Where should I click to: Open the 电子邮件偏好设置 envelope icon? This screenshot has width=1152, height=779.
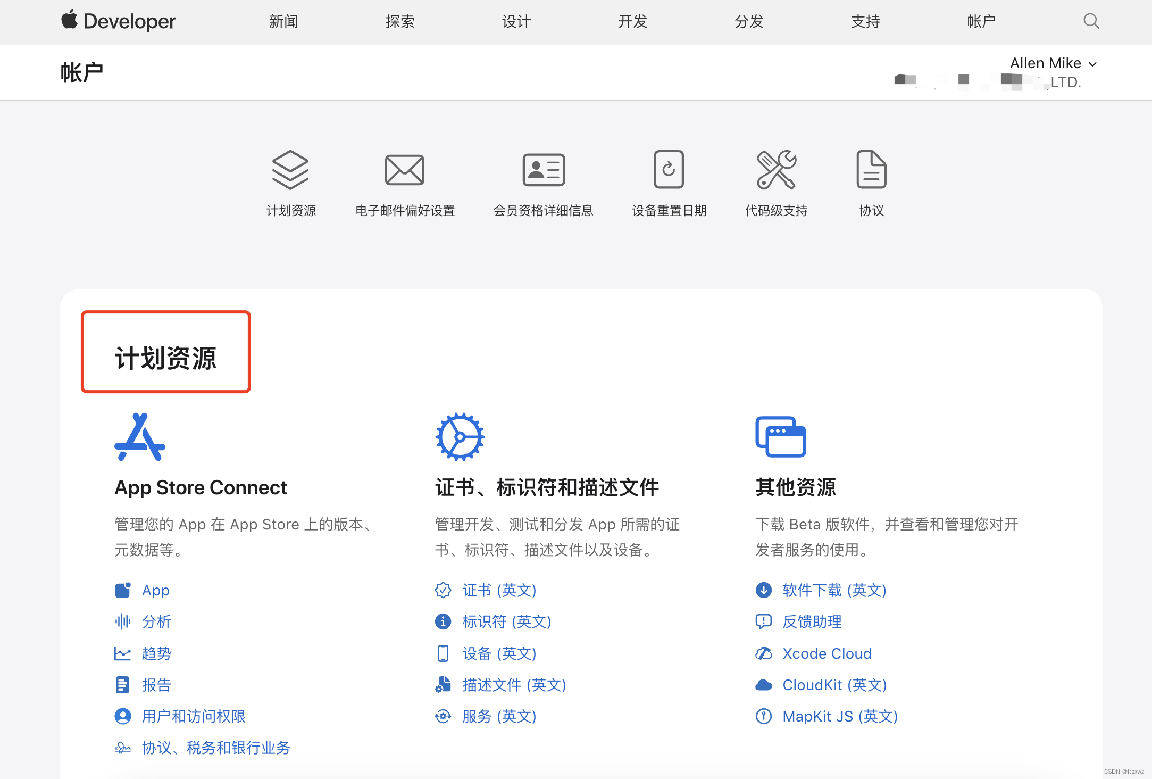(404, 170)
